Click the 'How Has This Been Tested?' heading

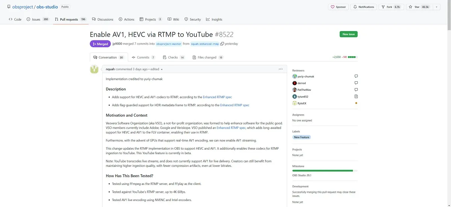coord(130,176)
